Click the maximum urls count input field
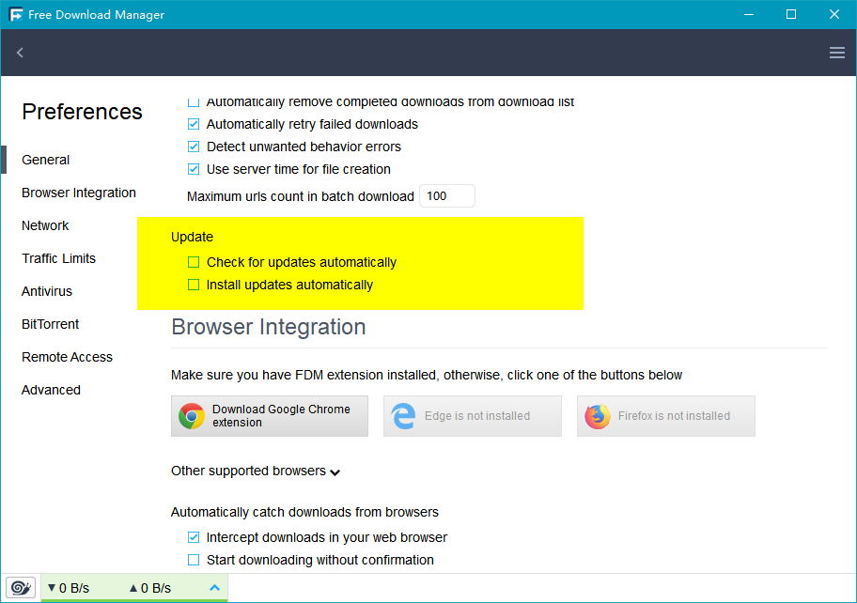The width and height of the screenshot is (857, 603). (x=447, y=196)
